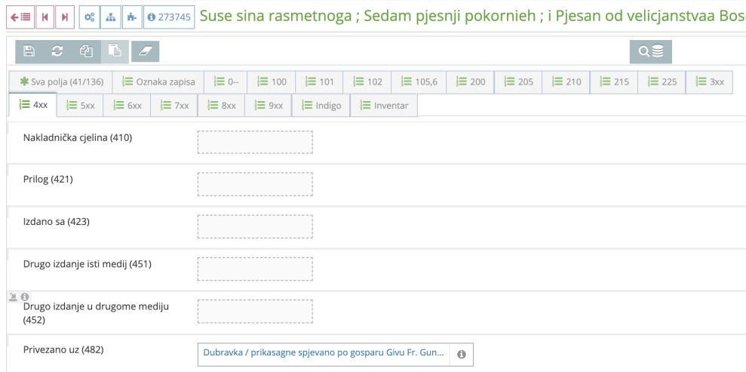Open record info 273745
This screenshot has height=372, width=746.
coord(170,17)
